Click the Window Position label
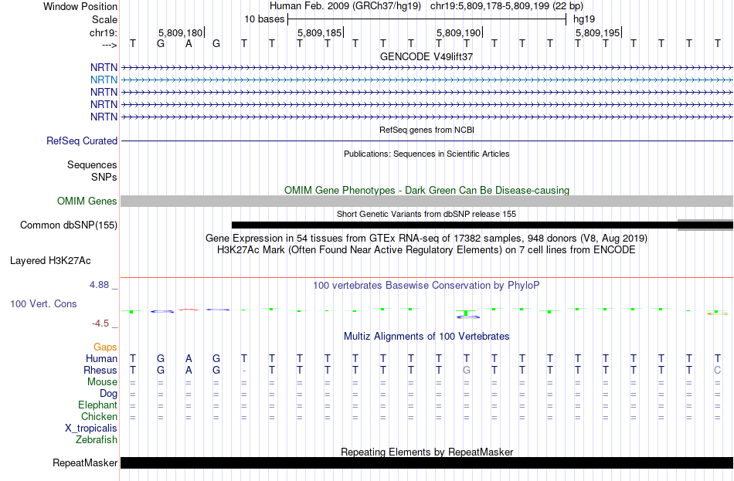 point(80,6)
